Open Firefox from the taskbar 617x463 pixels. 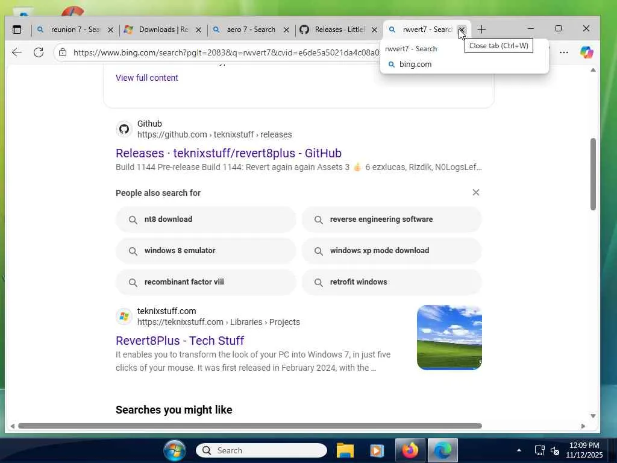[x=410, y=450]
